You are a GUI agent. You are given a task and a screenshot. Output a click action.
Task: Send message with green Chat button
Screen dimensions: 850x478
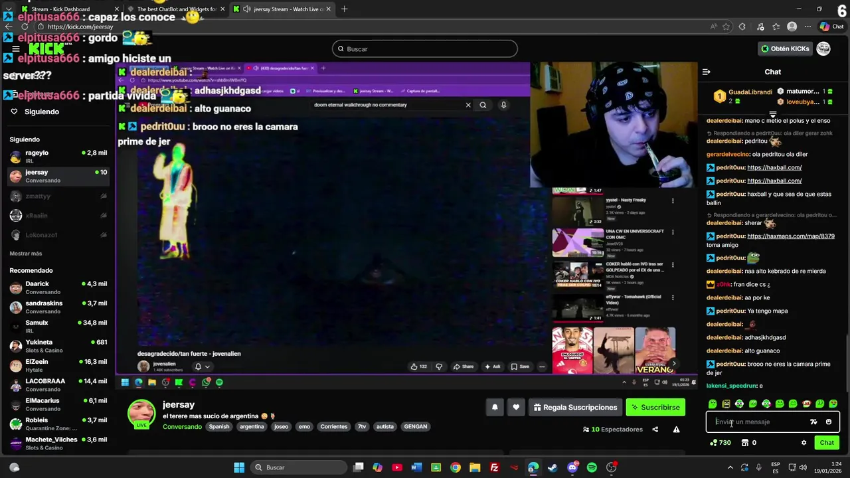tap(827, 443)
